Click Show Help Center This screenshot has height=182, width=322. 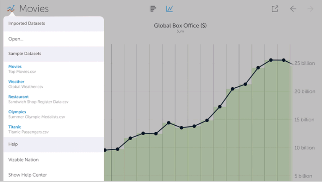pos(54,175)
